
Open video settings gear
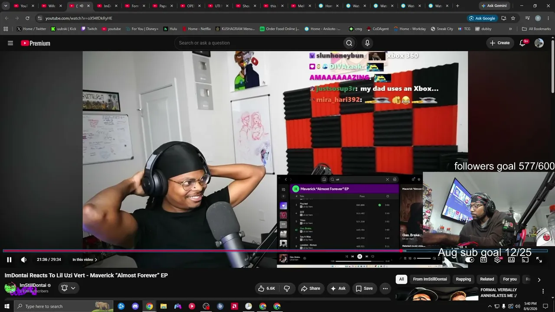pyautogui.click(x=497, y=260)
